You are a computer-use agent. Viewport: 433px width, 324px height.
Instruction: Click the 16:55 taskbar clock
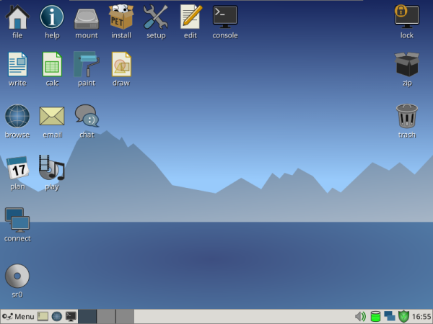421,316
